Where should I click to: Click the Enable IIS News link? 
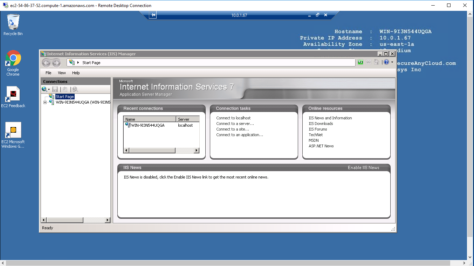pos(363,168)
